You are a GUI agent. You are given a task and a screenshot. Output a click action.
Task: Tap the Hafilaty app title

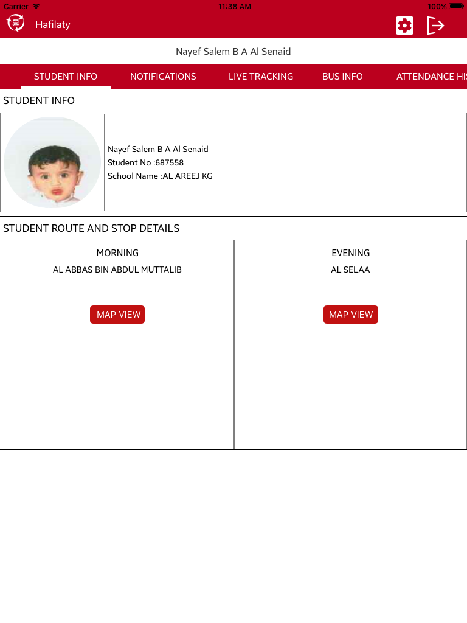(53, 24)
